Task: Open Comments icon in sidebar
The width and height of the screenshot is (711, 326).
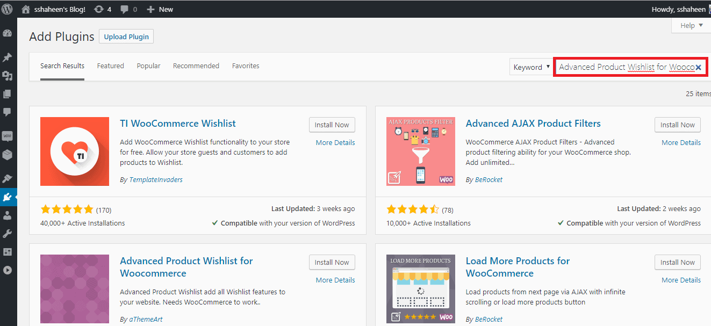Action: coord(8,112)
